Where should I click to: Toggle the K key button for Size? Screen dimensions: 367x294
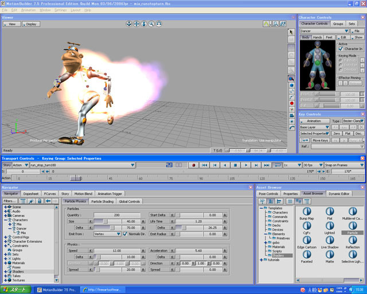91,221
